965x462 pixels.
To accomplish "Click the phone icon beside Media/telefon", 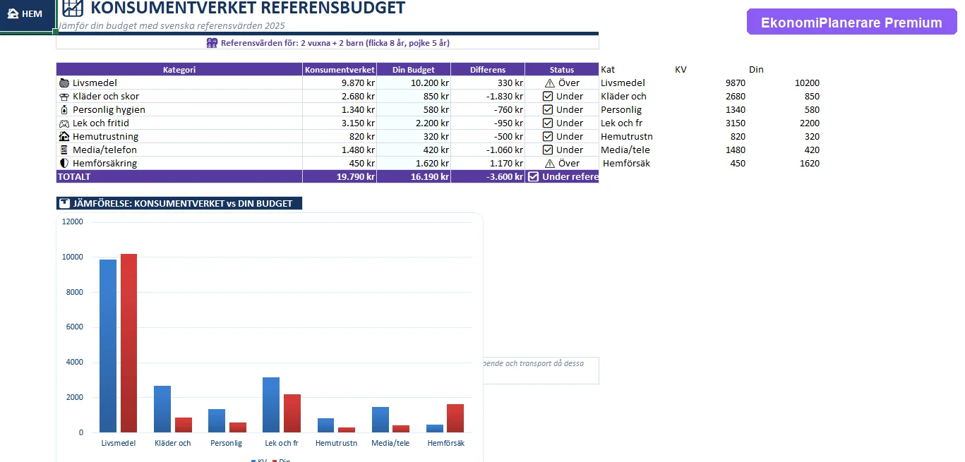I will pos(64,150).
